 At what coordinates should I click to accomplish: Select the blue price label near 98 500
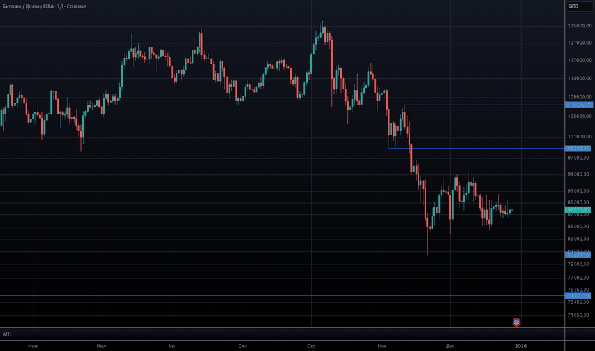578,148
